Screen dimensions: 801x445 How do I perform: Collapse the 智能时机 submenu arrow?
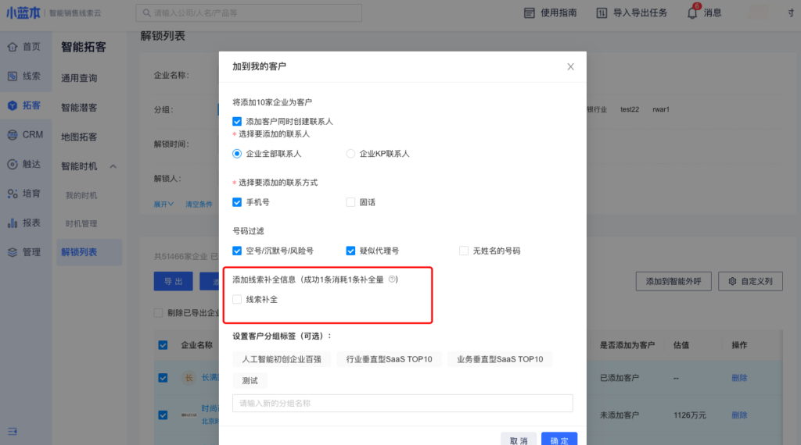coord(113,166)
